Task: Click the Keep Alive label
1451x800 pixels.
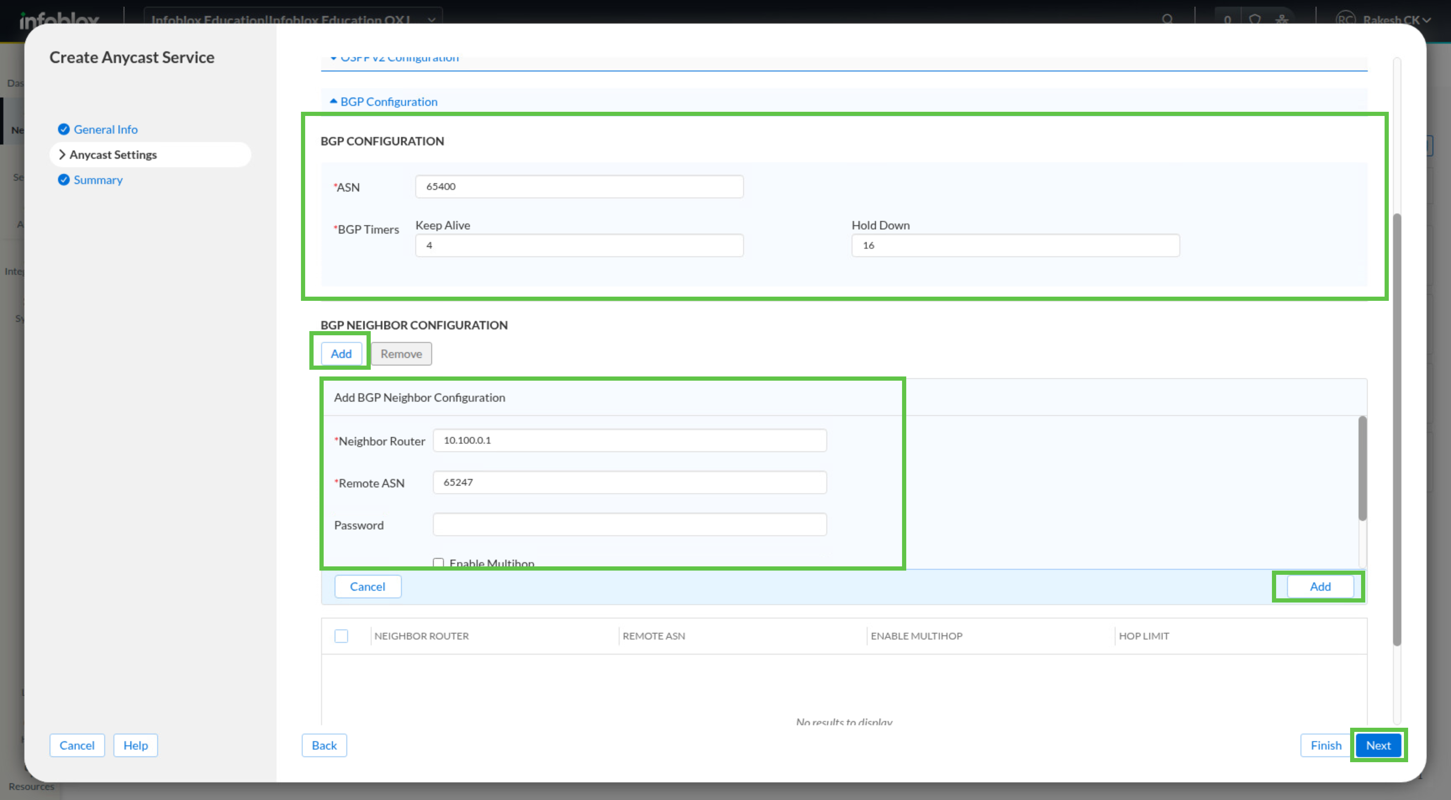Action: [443, 225]
